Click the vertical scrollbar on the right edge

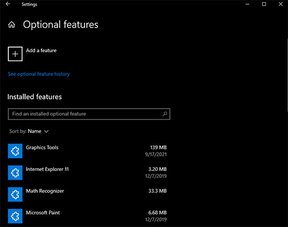(287, 75)
